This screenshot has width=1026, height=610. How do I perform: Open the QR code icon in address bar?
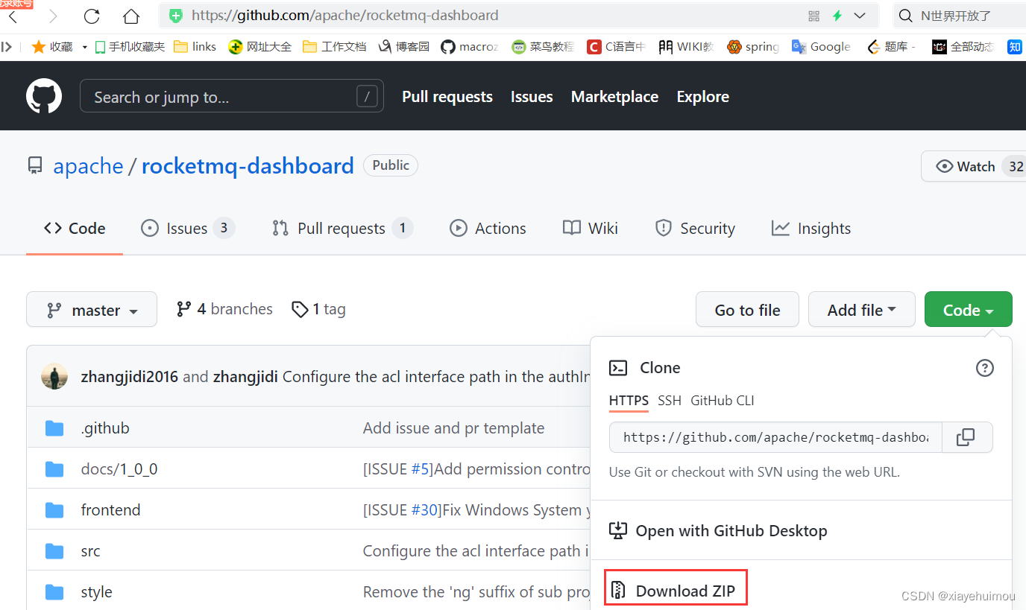[x=813, y=16]
